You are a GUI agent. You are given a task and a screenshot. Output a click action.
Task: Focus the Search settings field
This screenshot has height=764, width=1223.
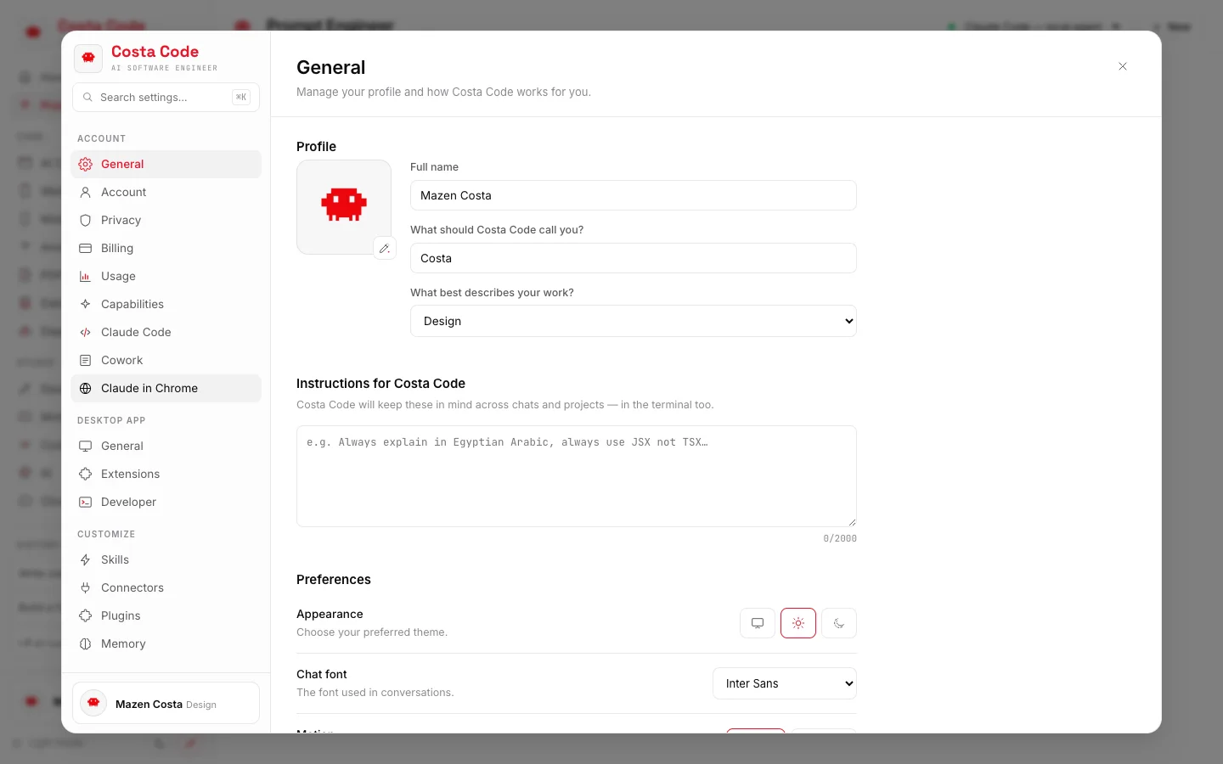[166, 97]
